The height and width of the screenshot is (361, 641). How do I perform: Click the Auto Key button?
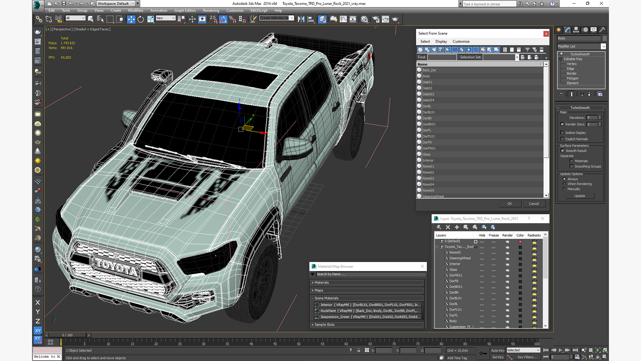point(497,350)
